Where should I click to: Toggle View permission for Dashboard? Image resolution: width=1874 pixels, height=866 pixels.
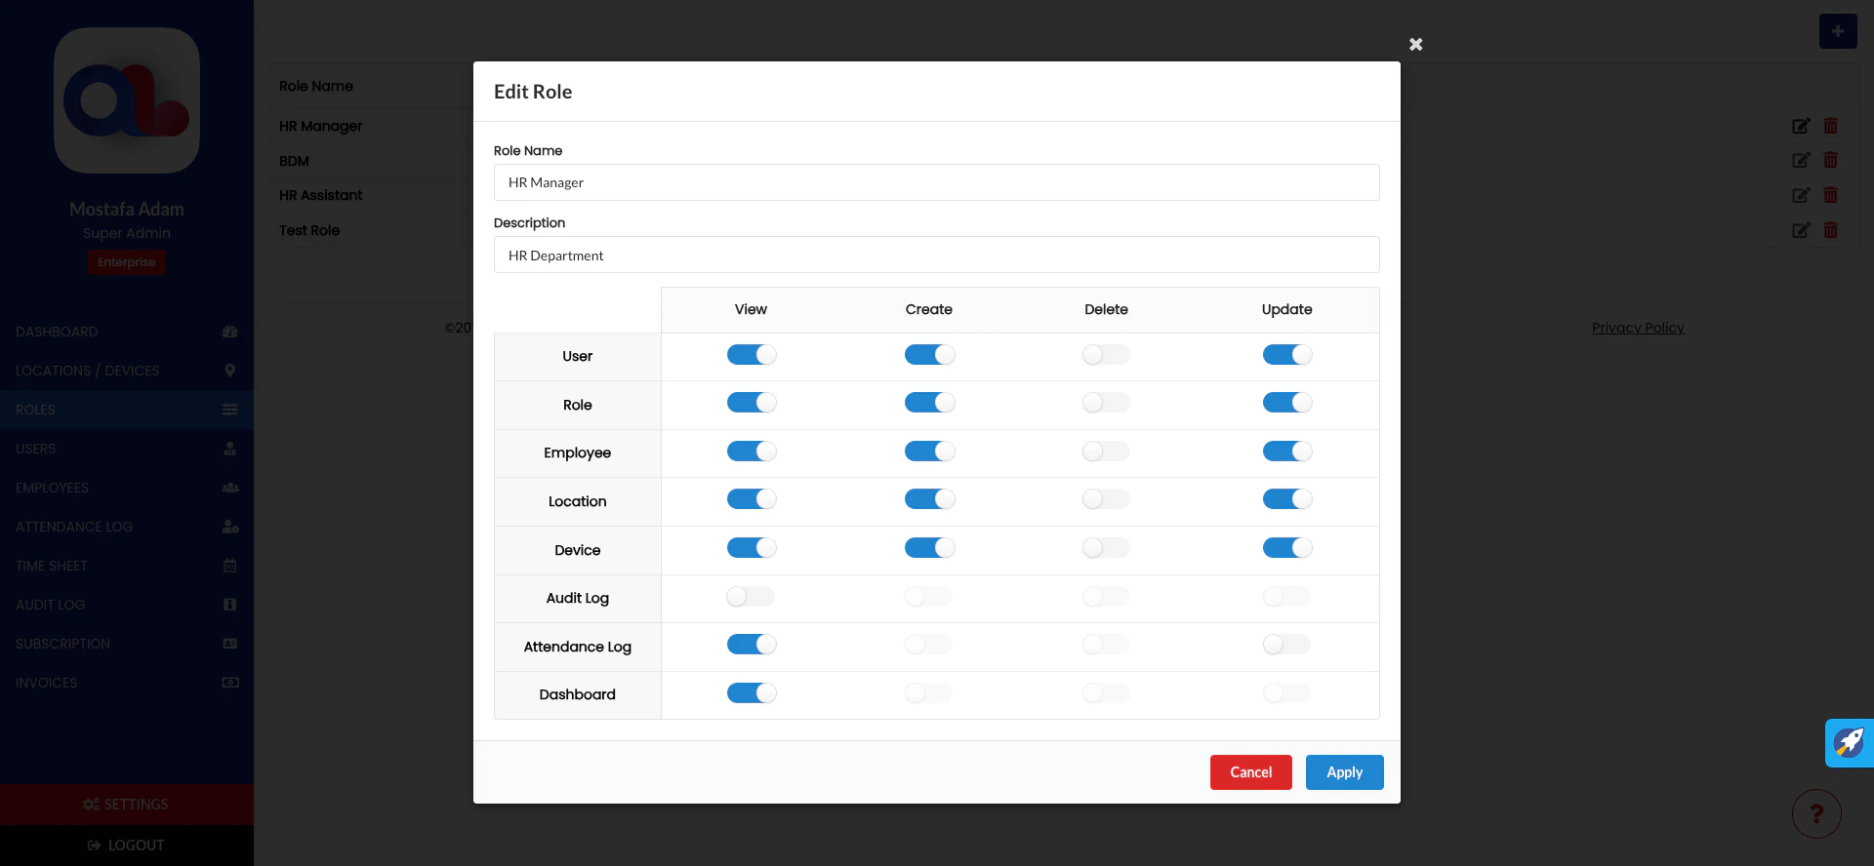point(752,693)
